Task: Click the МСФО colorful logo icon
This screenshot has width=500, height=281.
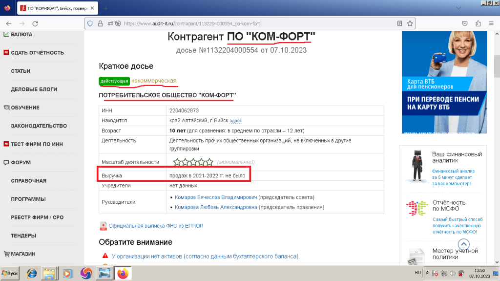Action: click(x=417, y=208)
